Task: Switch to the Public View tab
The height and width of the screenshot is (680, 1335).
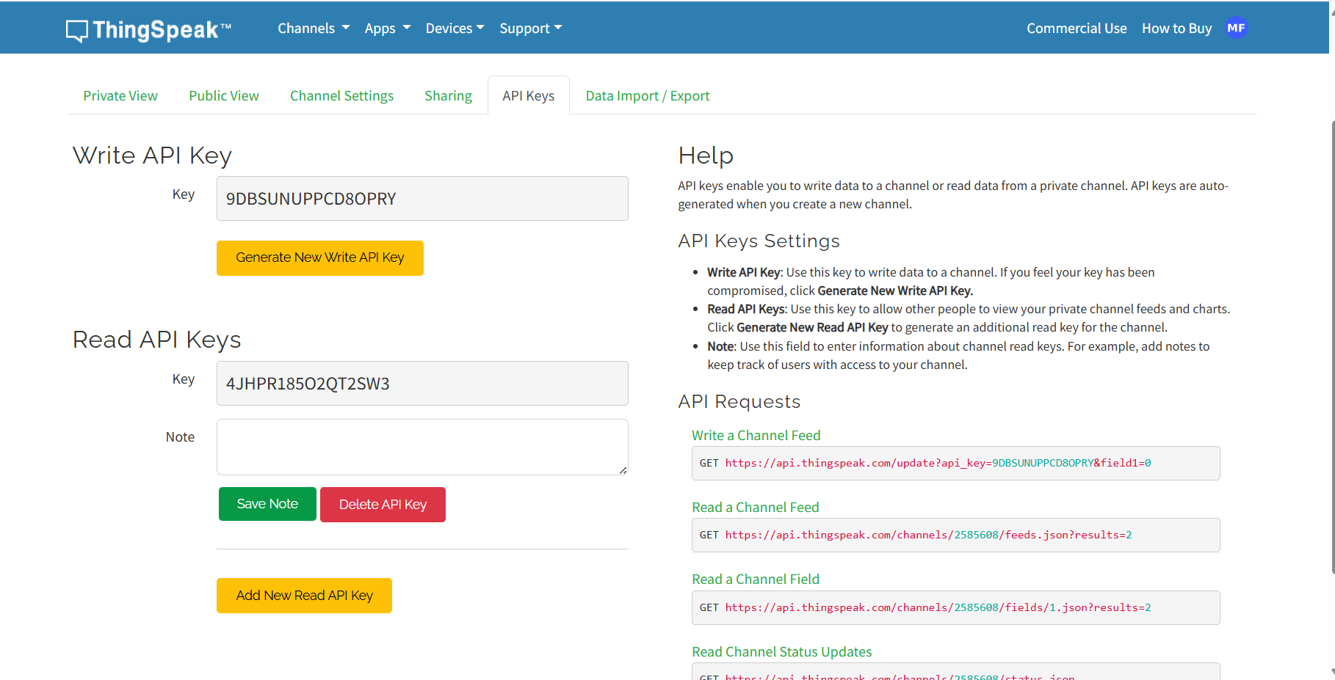Action: click(x=224, y=95)
